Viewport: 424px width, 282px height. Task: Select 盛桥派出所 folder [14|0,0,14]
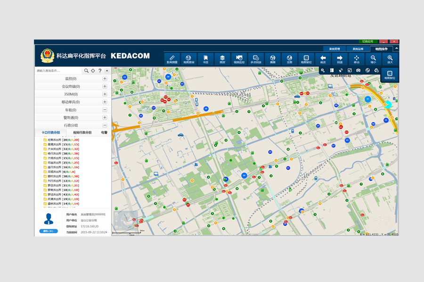61,204
